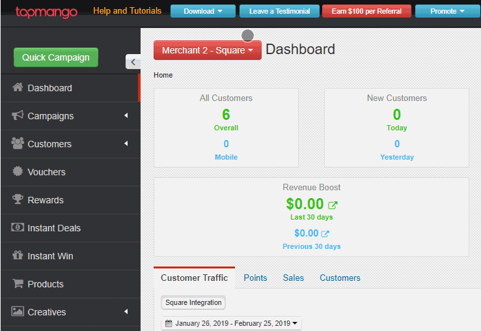Collapse the sidebar with the chevron button
The image size is (481, 331).
pos(133,62)
